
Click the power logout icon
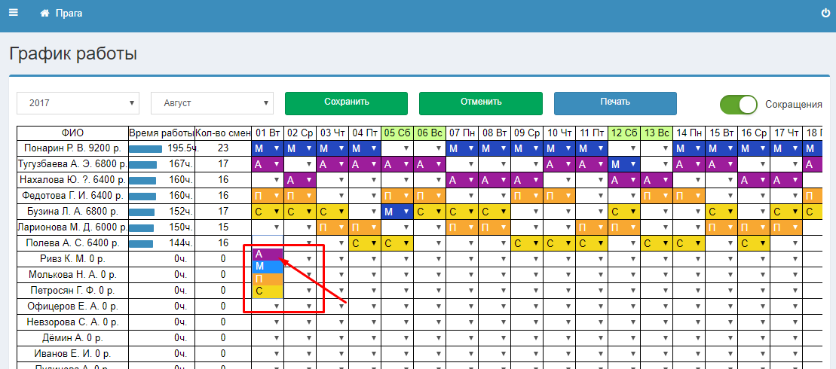point(825,14)
